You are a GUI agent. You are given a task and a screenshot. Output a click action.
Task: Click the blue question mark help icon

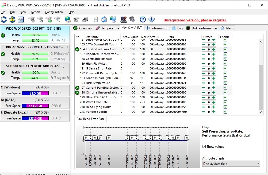(143, 20)
